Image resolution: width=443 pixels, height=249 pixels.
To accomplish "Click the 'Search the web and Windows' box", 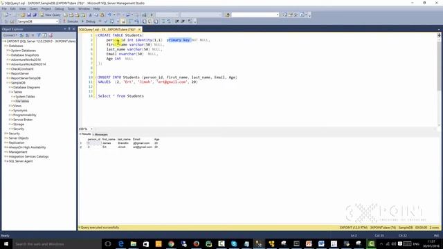I will pyautogui.click(x=57, y=244).
